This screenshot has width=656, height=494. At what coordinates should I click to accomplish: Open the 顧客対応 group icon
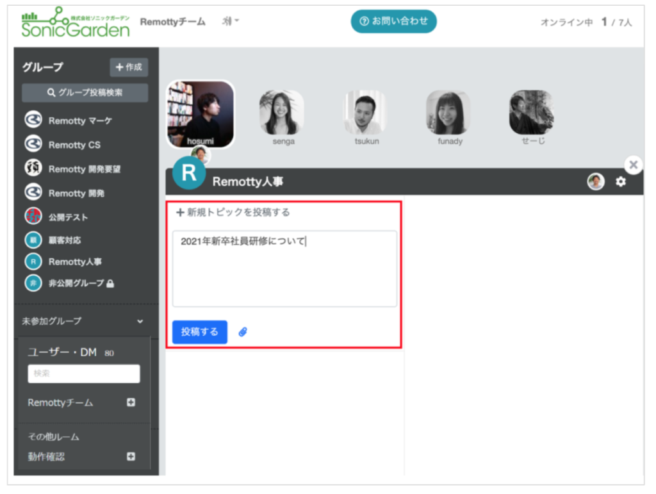(x=33, y=240)
